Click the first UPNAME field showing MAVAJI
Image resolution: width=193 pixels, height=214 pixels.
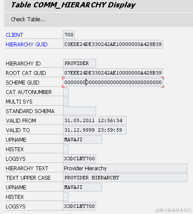click(x=83, y=139)
